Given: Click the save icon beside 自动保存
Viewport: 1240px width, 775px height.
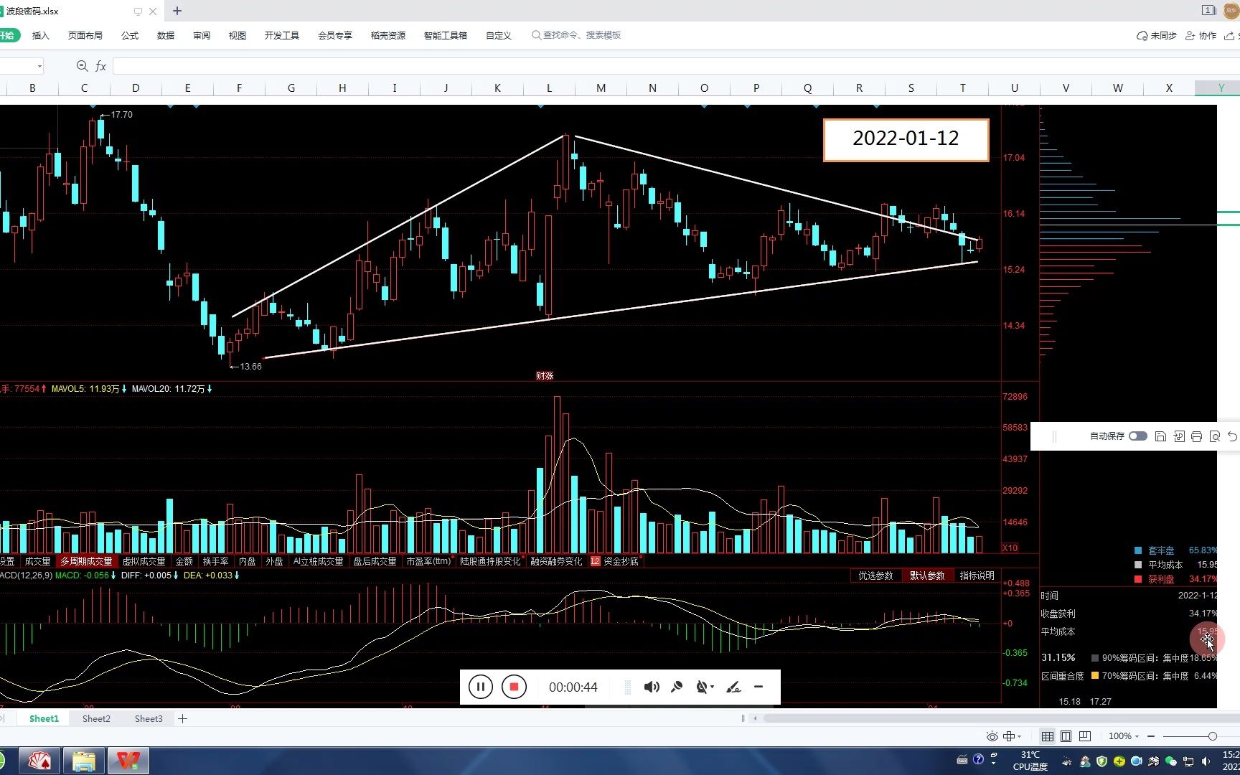Looking at the screenshot, I should coord(1160,436).
